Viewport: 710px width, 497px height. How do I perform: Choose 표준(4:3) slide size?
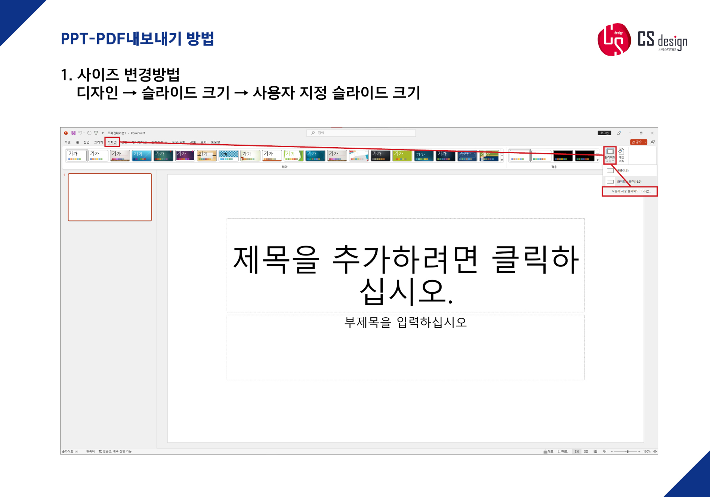(x=630, y=170)
